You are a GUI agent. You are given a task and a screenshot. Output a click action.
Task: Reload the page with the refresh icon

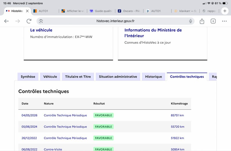29,21
